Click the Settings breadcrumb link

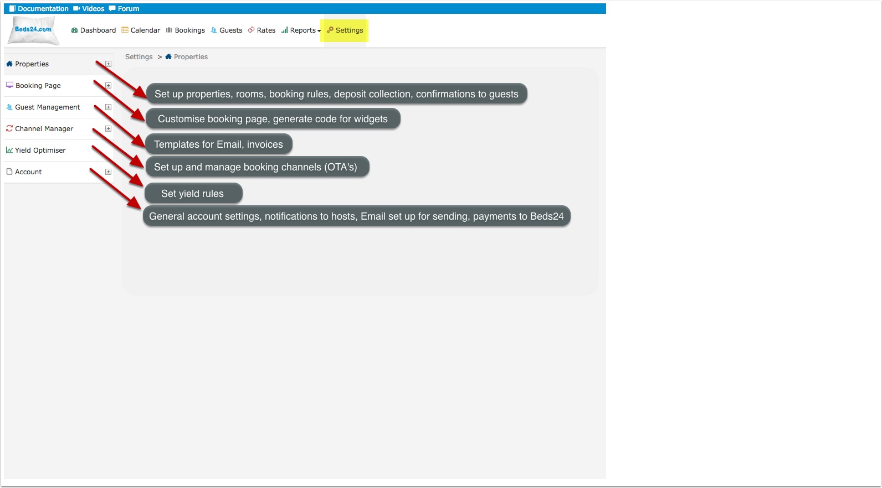(139, 57)
